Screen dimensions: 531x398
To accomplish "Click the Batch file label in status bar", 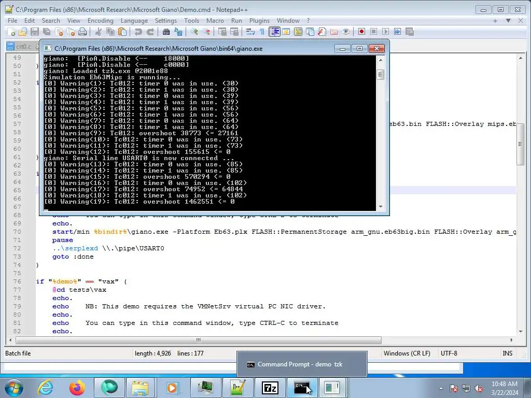I will (x=18, y=353).
